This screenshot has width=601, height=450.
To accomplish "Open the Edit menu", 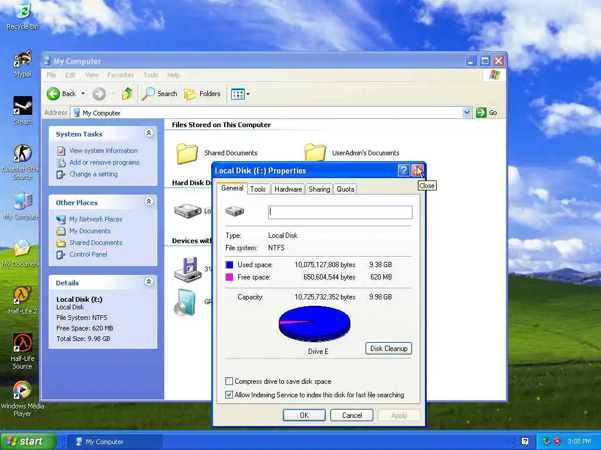I will (x=70, y=75).
